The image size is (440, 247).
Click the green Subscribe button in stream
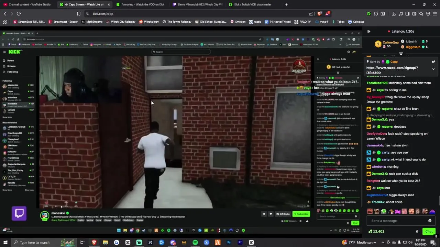click(301, 214)
